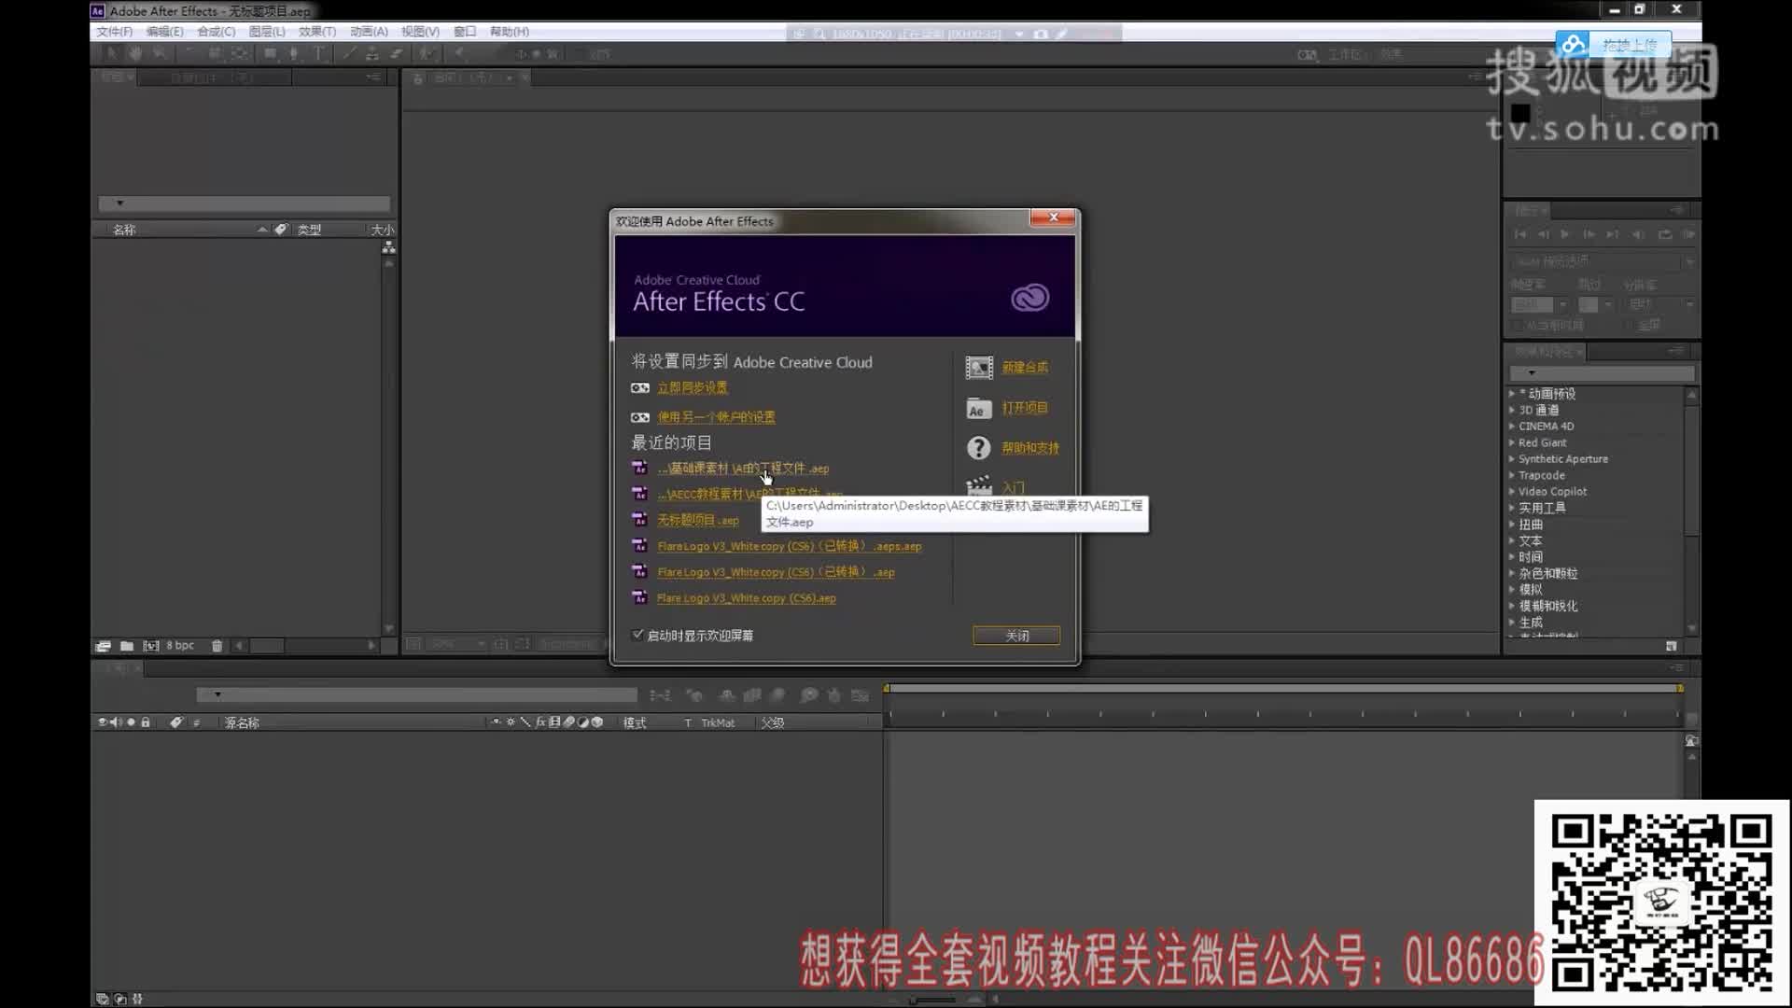
Task: Click the new bin icon in Effects panel
Action: pyautogui.click(x=1671, y=646)
